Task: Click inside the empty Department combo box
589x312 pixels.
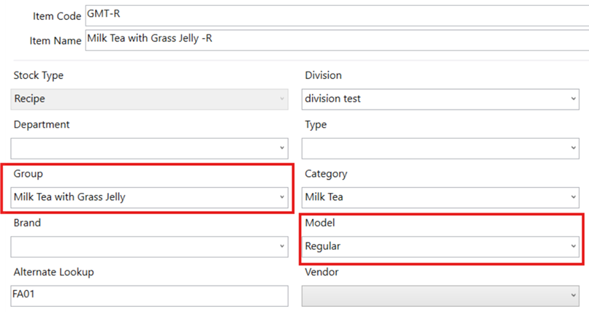Action: pyautogui.click(x=142, y=148)
